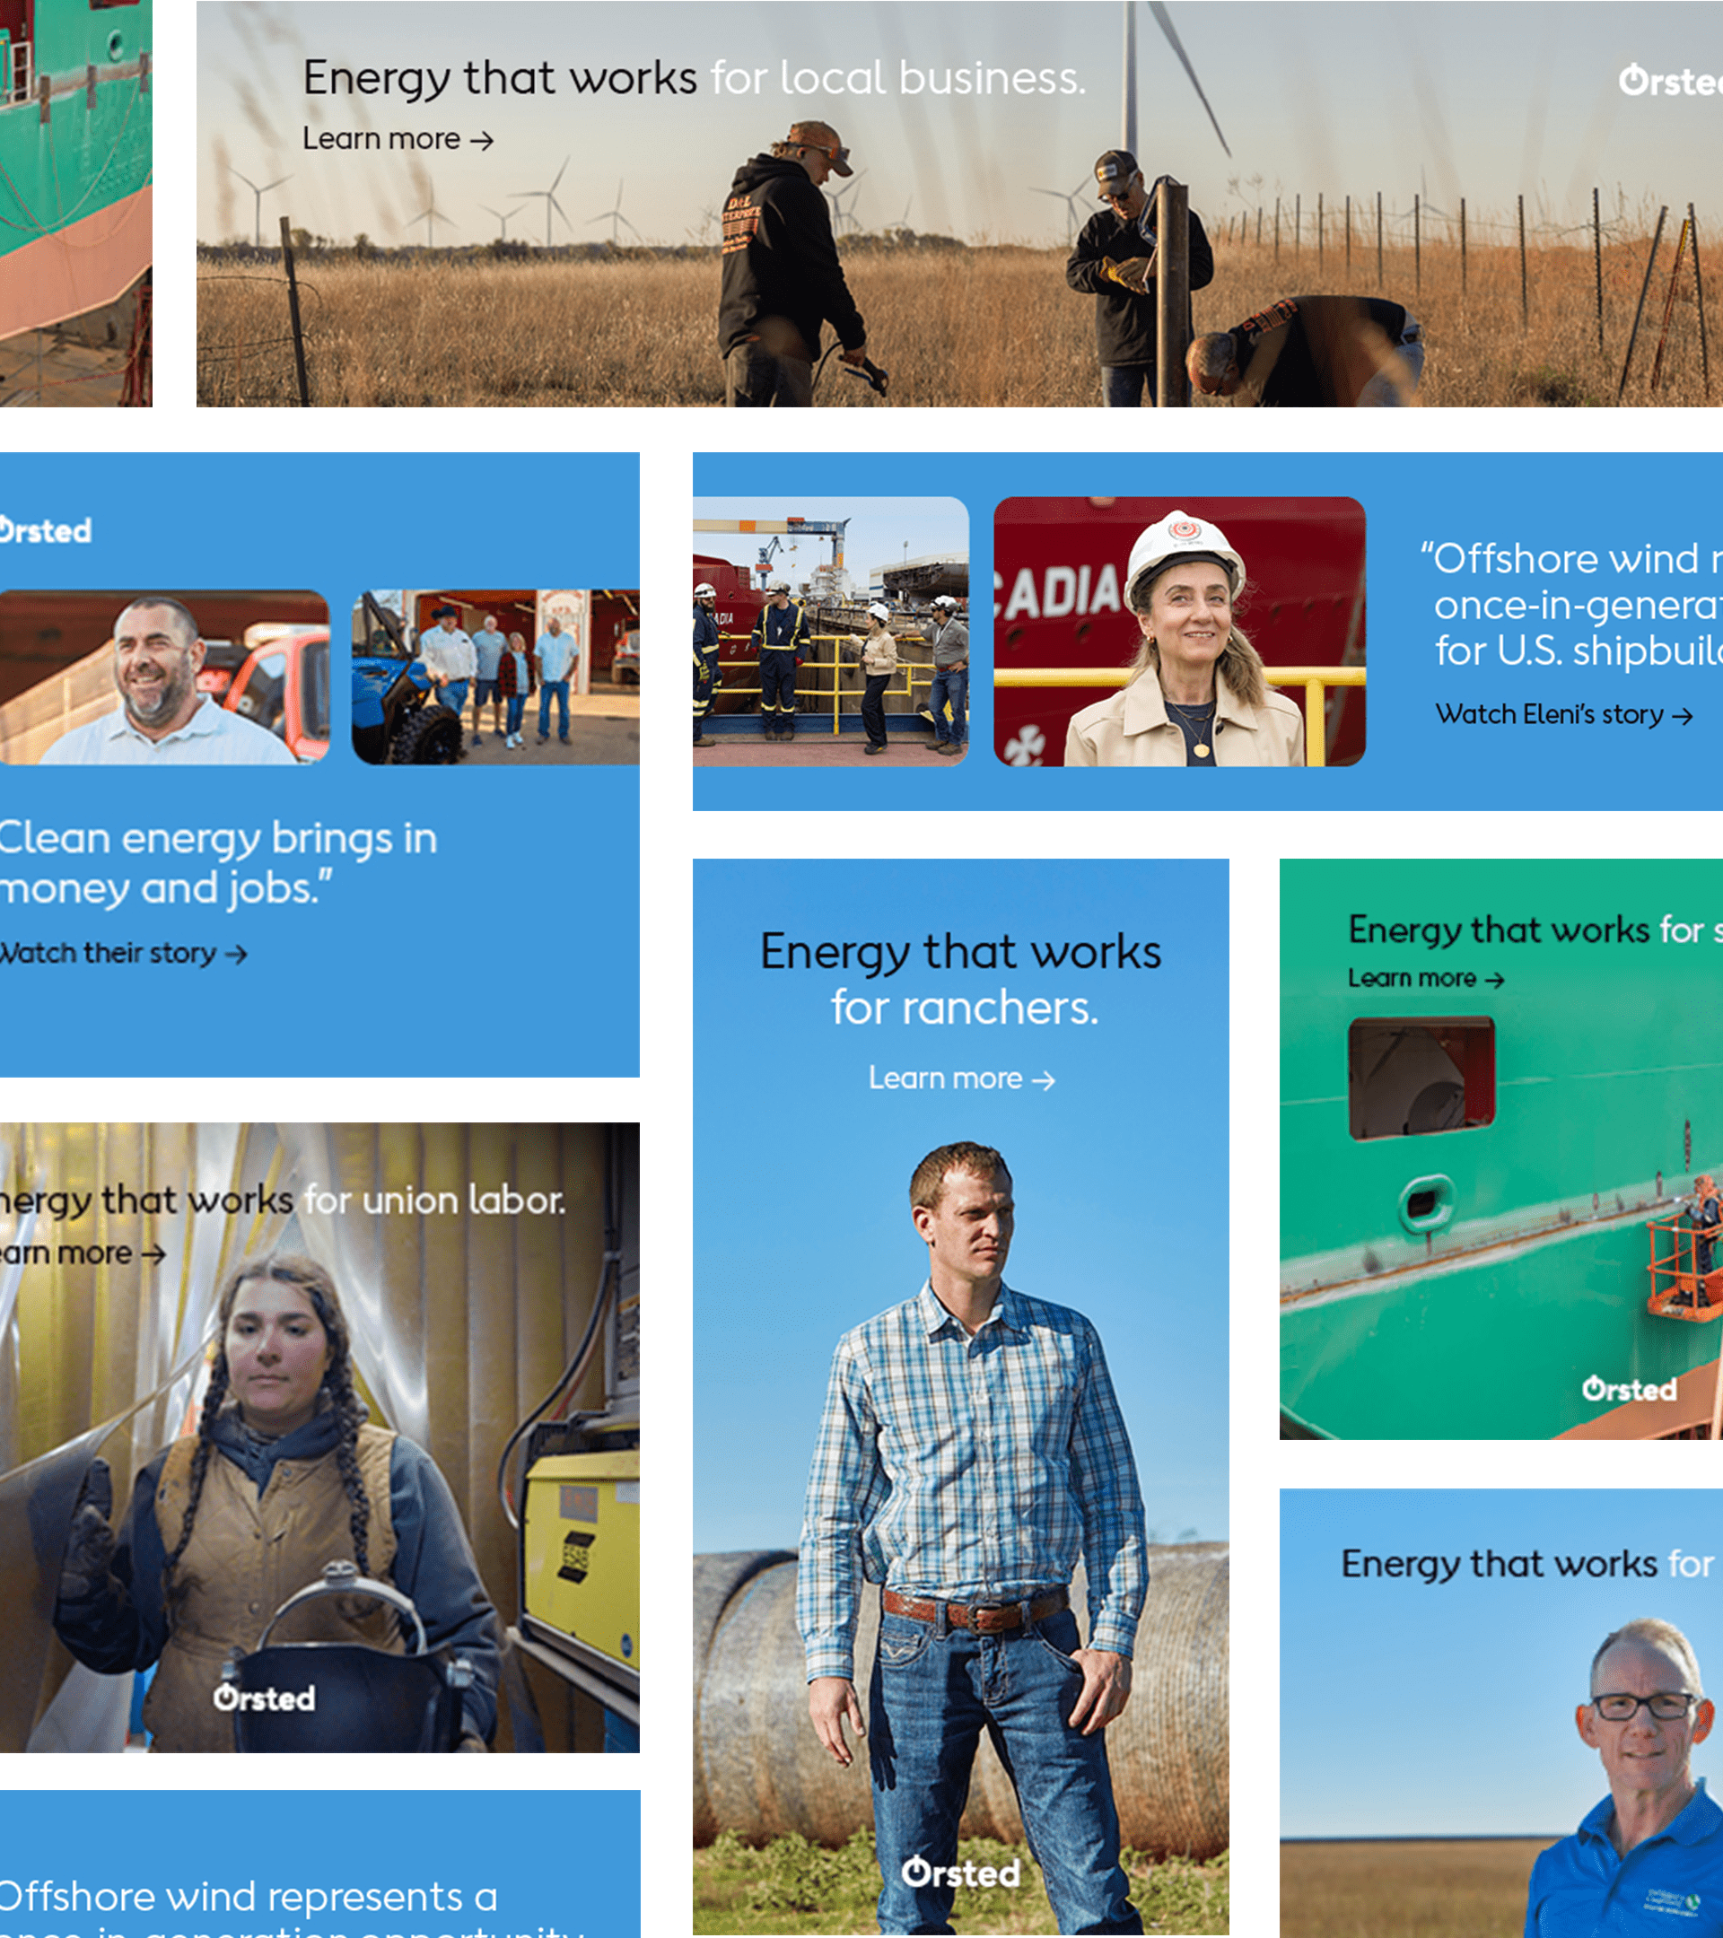Click the Energy that works for ranchers headline
This screenshot has height=1938, width=1723.
pyautogui.click(x=960, y=979)
